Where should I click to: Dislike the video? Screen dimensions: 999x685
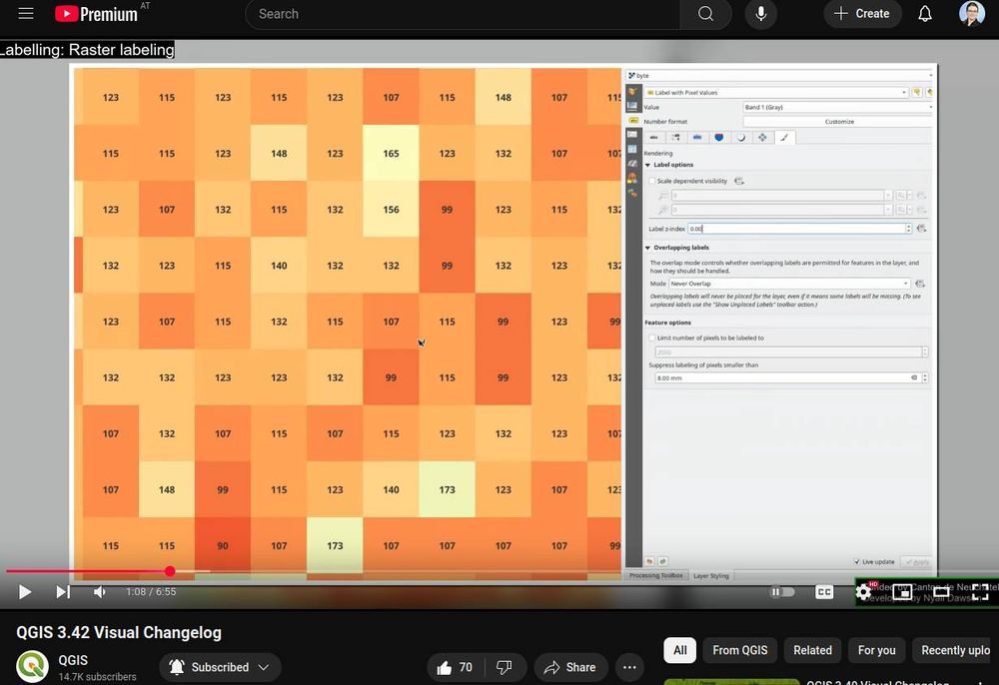503,667
